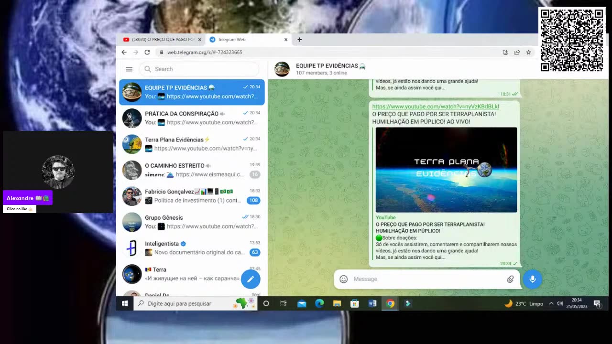Open Microsoft Edge from taskbar
The image size is (612, 344).
319,303
